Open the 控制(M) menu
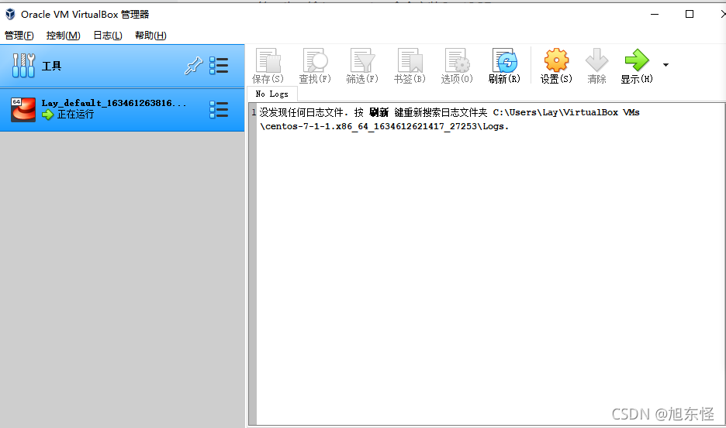726x428 pixels. tap(64, 35)
